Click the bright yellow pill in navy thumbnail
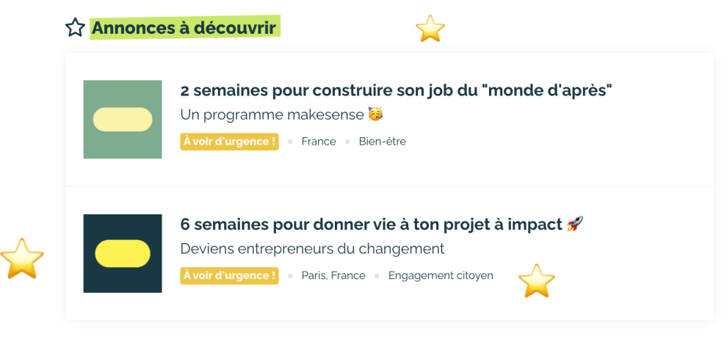The image size is (727, 342). click(x=123, y=253)
